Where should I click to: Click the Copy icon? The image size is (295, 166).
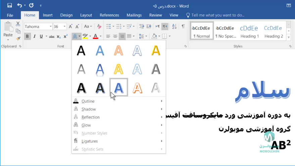[18, 31]
